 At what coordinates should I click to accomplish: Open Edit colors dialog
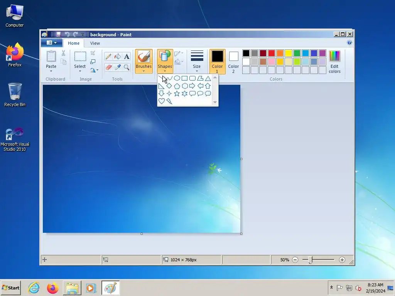point(334,62)
